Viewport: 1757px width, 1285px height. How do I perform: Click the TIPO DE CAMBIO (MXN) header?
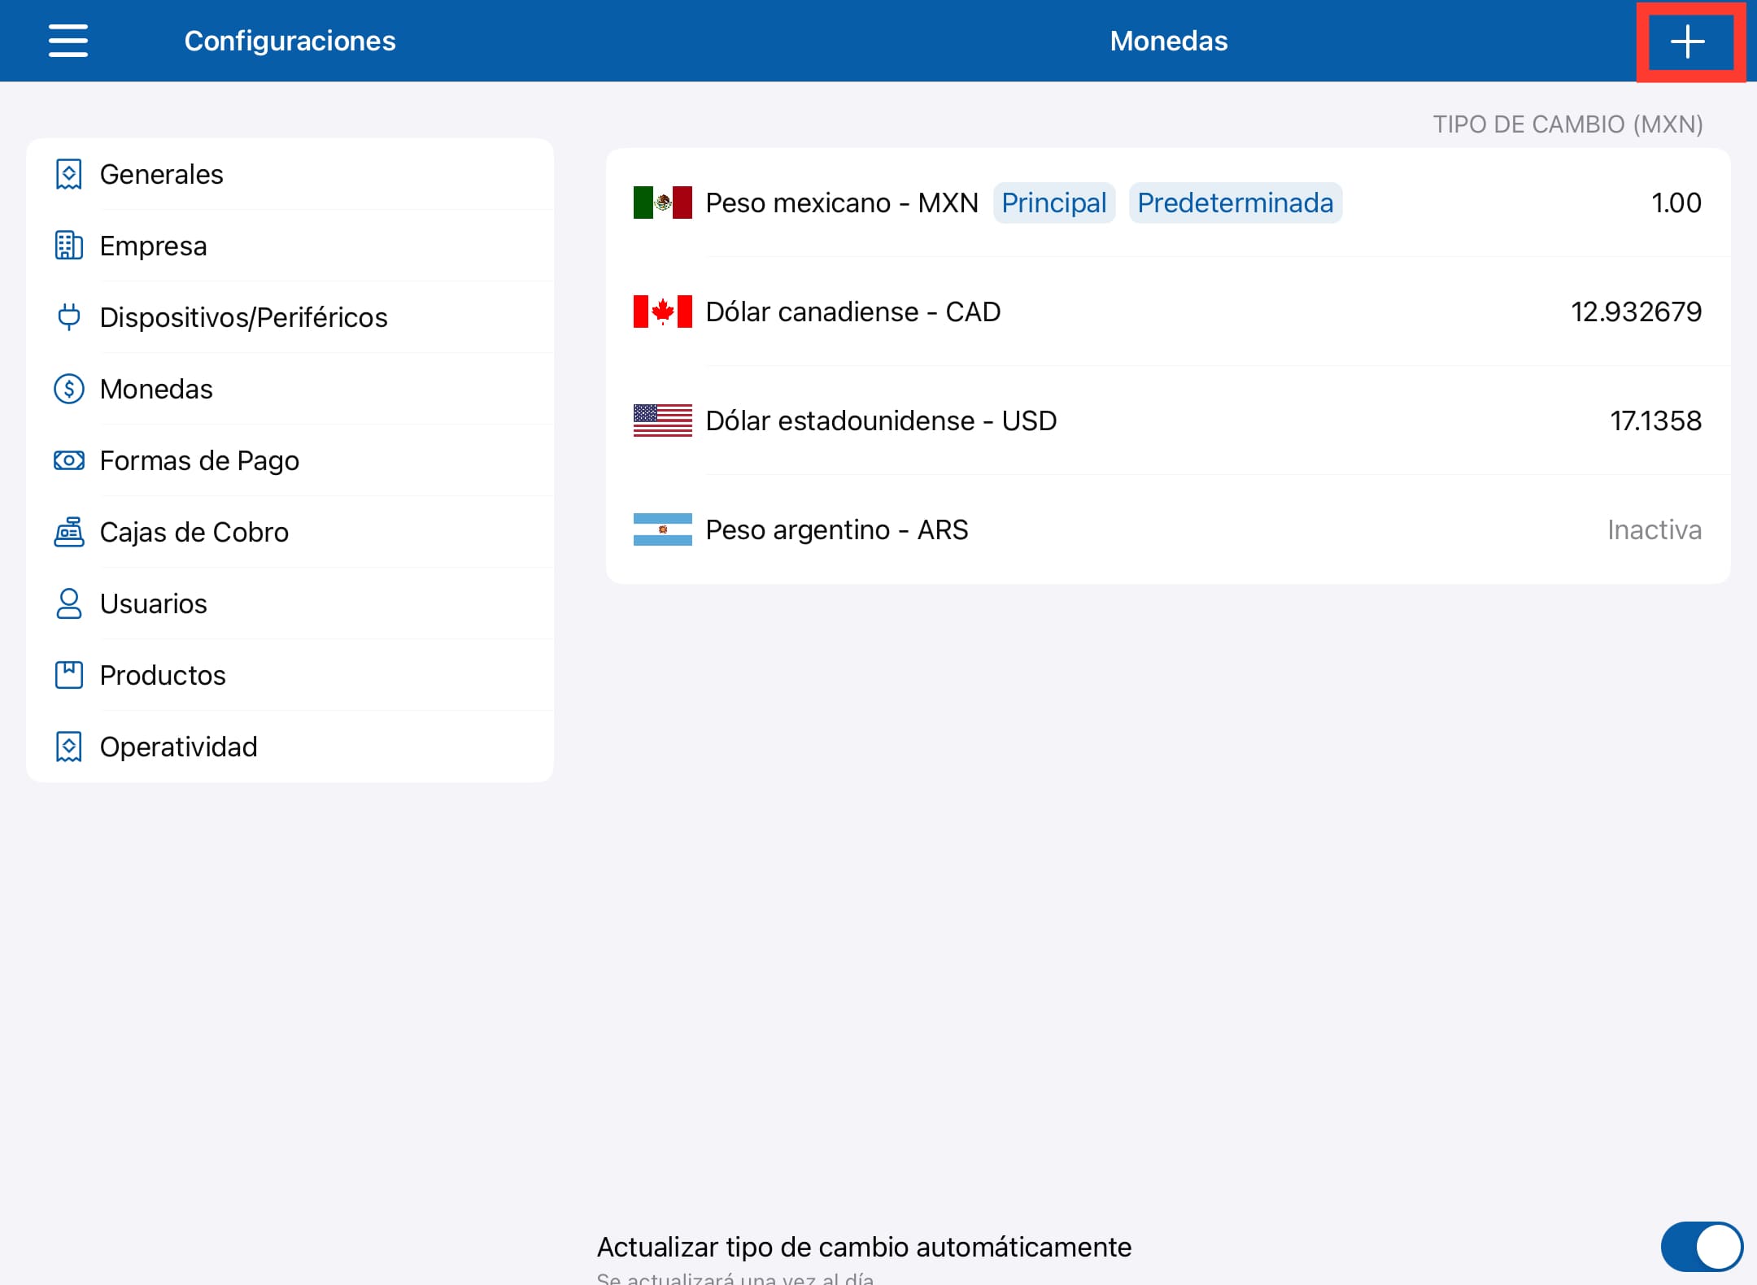(1567, 124)
